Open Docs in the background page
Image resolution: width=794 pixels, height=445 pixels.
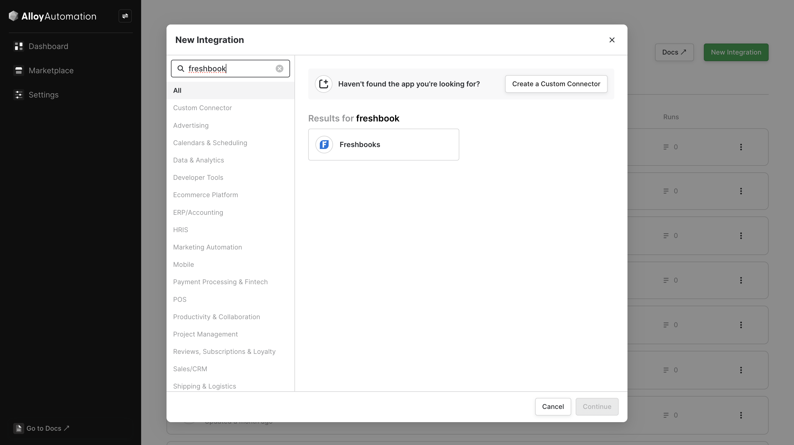(674, 52)
